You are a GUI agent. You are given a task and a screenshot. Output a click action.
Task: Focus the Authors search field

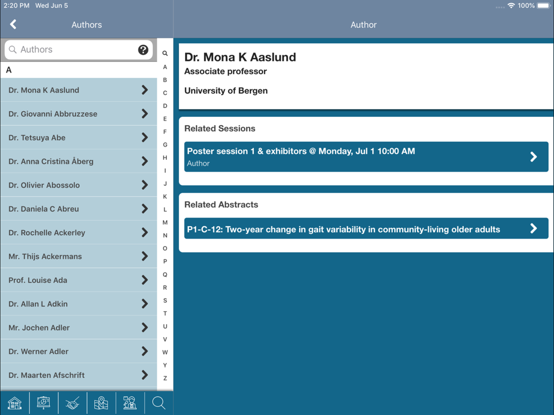click(x=79, y=50)
